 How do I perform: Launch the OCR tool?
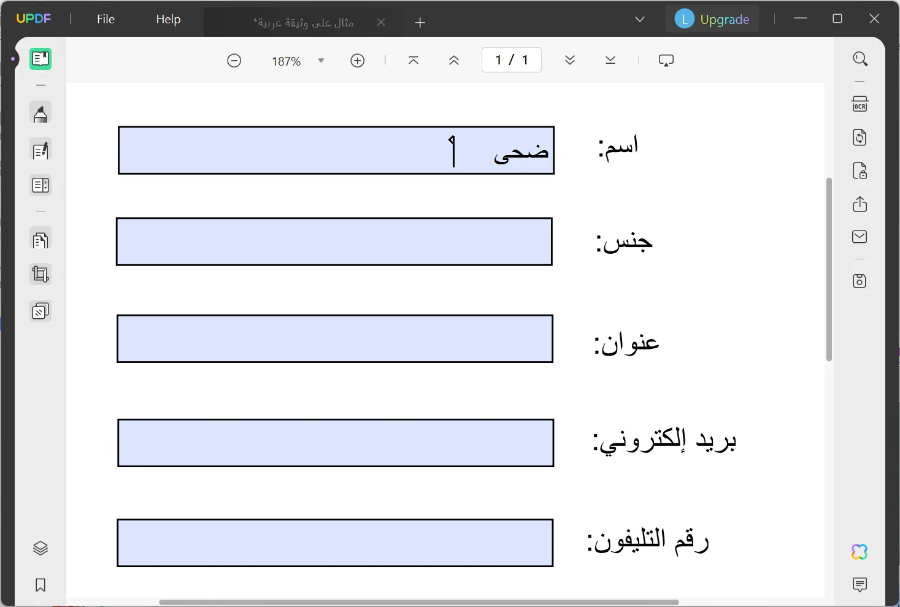click(860, 104)
